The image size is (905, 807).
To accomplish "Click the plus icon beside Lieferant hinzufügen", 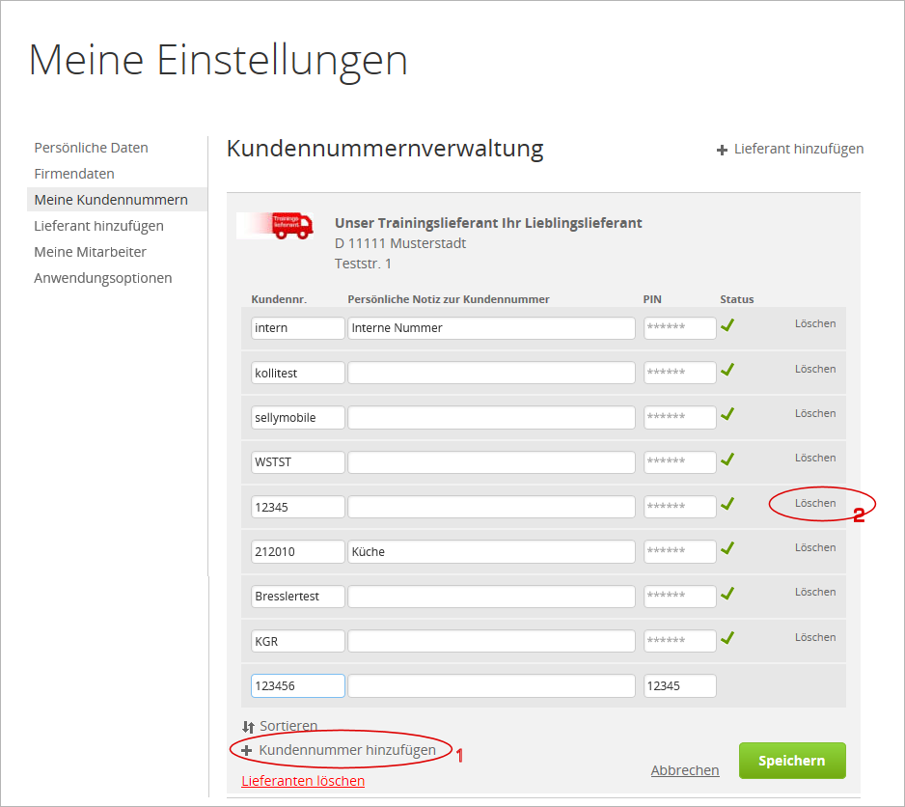I will point(722,149).
